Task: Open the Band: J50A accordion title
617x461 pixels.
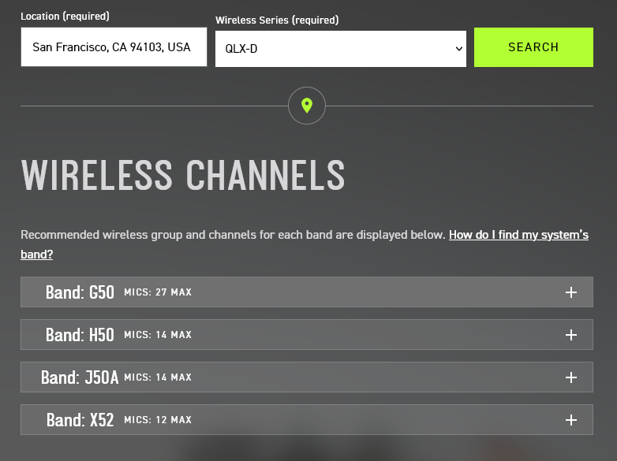Action: 80,377
